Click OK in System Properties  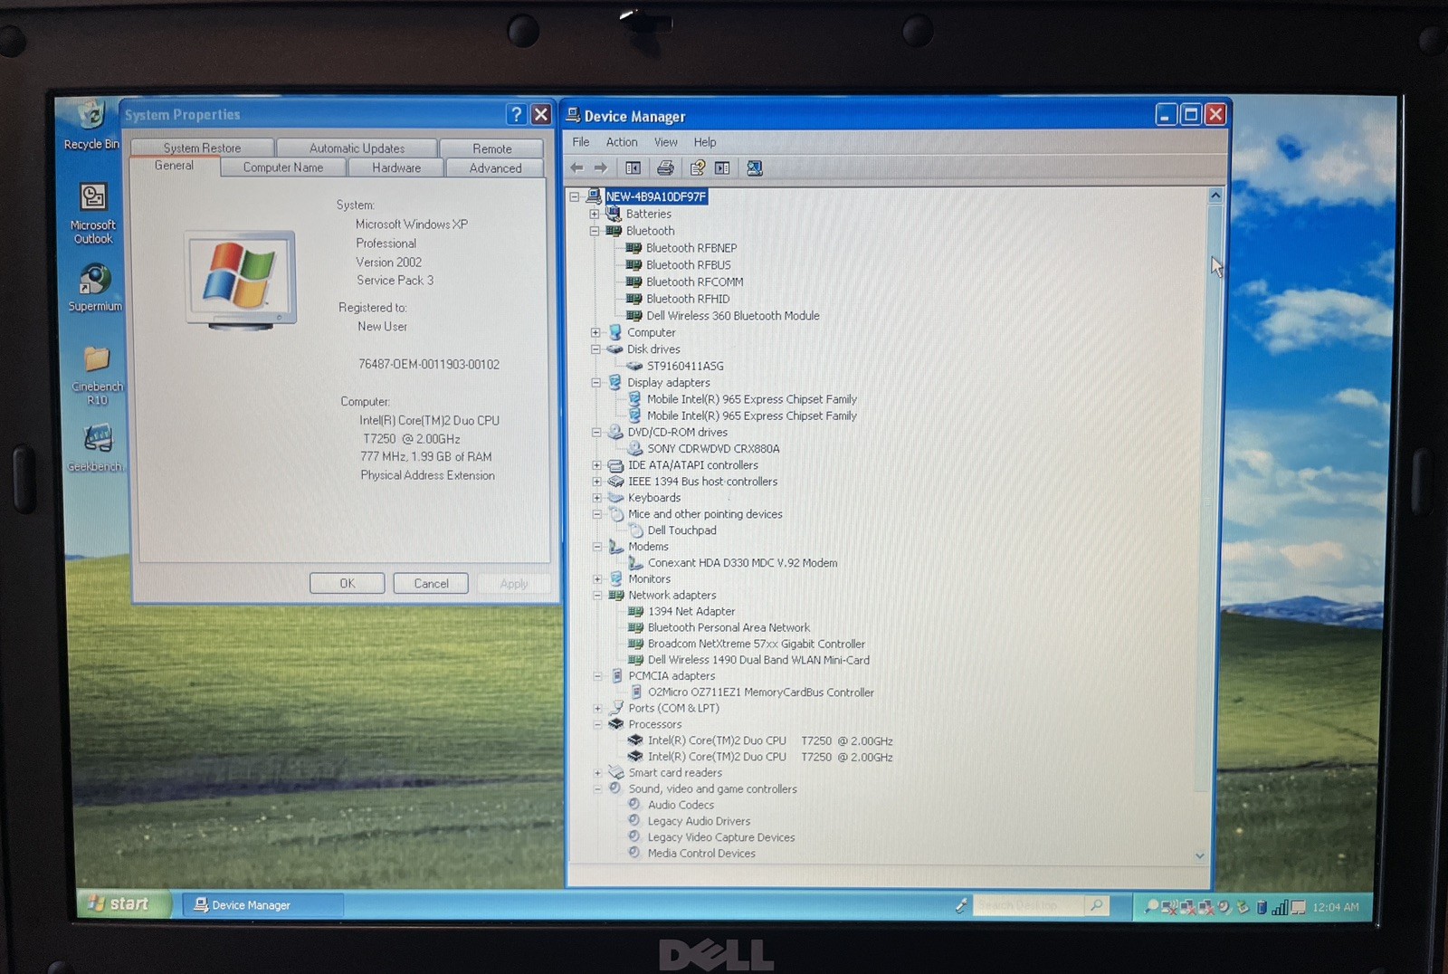coord(347,584)
